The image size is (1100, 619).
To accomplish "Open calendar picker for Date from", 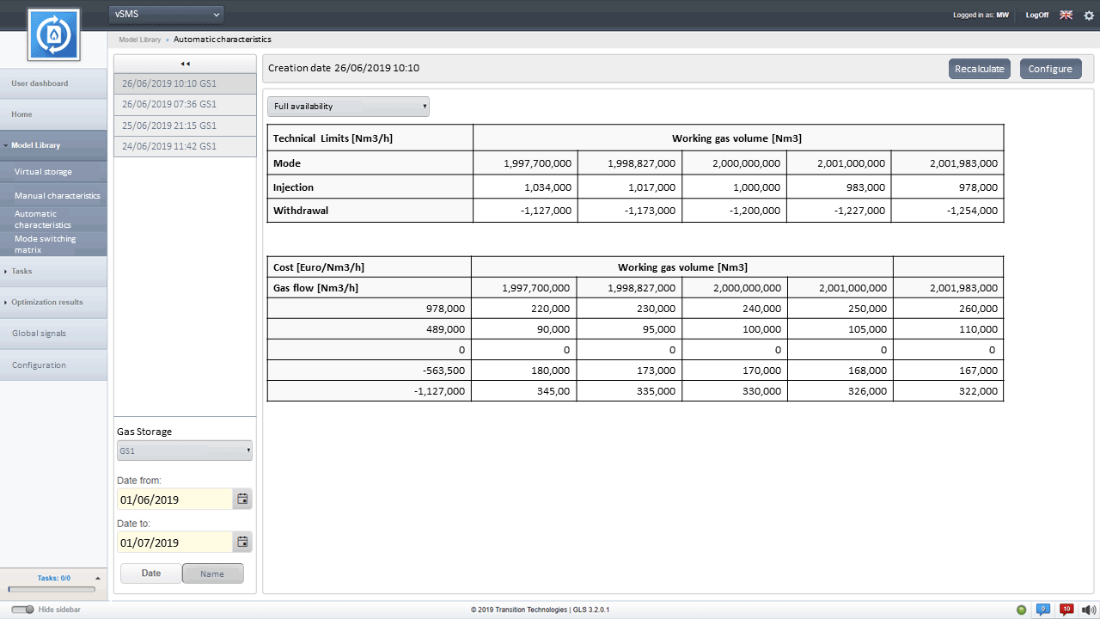I will point(242,499).
